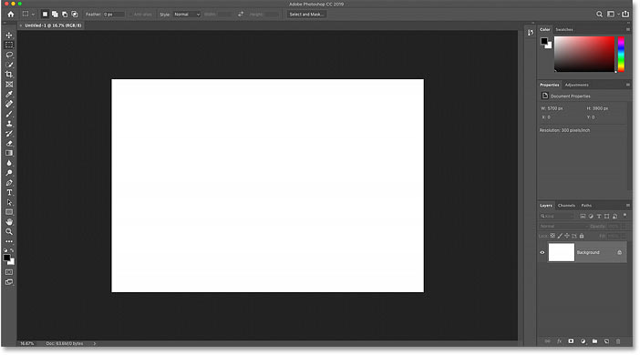Image resolution: width=640 pixels, height=355 pixels.
Task: Select the Crop tool
Action: click(9, 74)
